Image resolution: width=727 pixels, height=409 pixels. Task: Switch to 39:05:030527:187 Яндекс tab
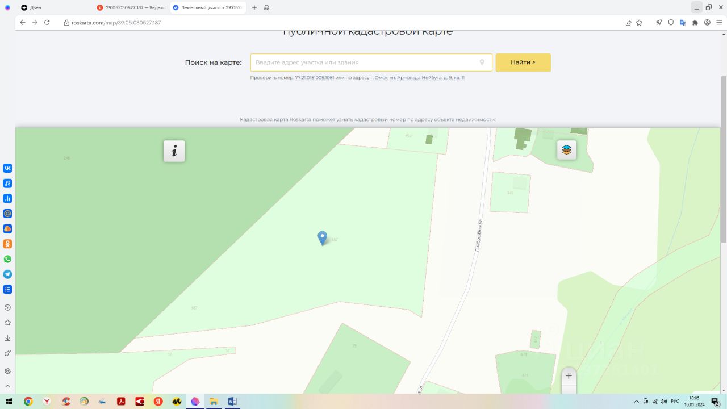click(x=131, y=7)
